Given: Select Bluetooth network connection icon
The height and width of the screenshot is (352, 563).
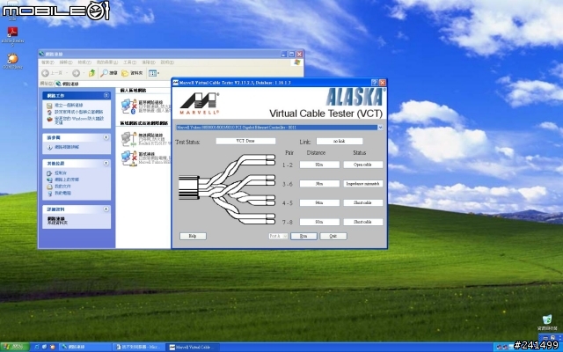Looking at the screenshot, I should pos(128,106).
